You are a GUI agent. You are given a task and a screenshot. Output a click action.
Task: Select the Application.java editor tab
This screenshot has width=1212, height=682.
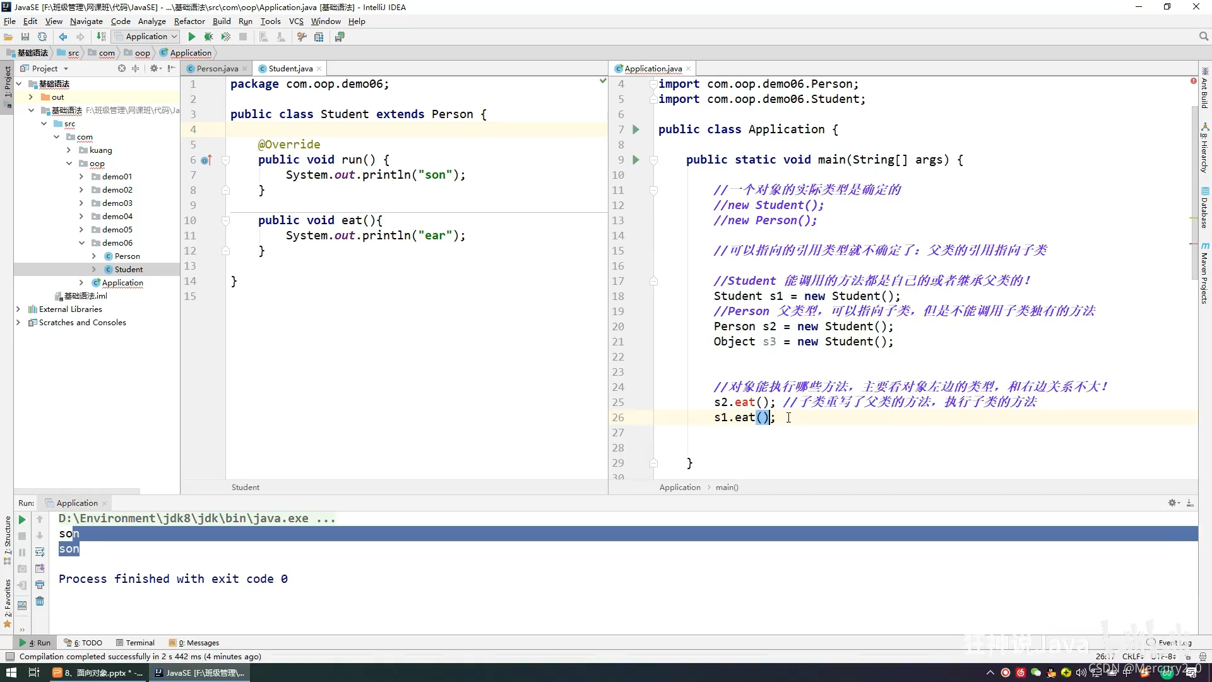point(653,68)
